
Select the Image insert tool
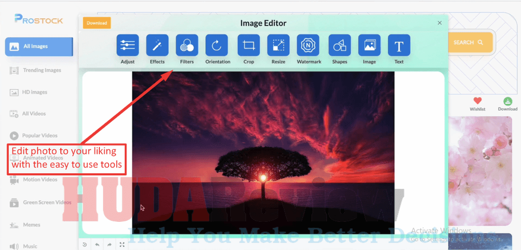coord(369,45)
